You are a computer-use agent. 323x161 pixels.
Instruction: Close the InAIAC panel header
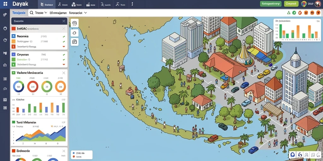64,29
